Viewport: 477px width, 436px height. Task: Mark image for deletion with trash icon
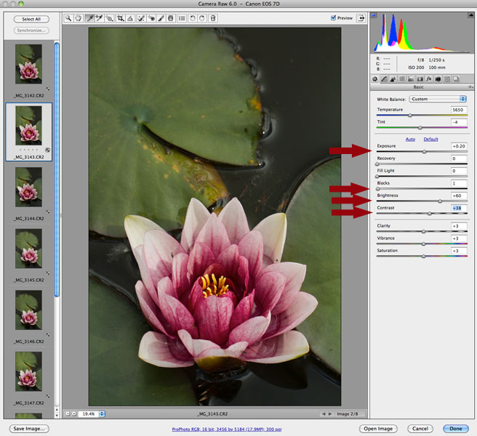(213, 18)
